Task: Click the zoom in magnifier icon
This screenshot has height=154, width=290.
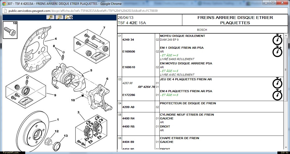Action: pos(50,17)
